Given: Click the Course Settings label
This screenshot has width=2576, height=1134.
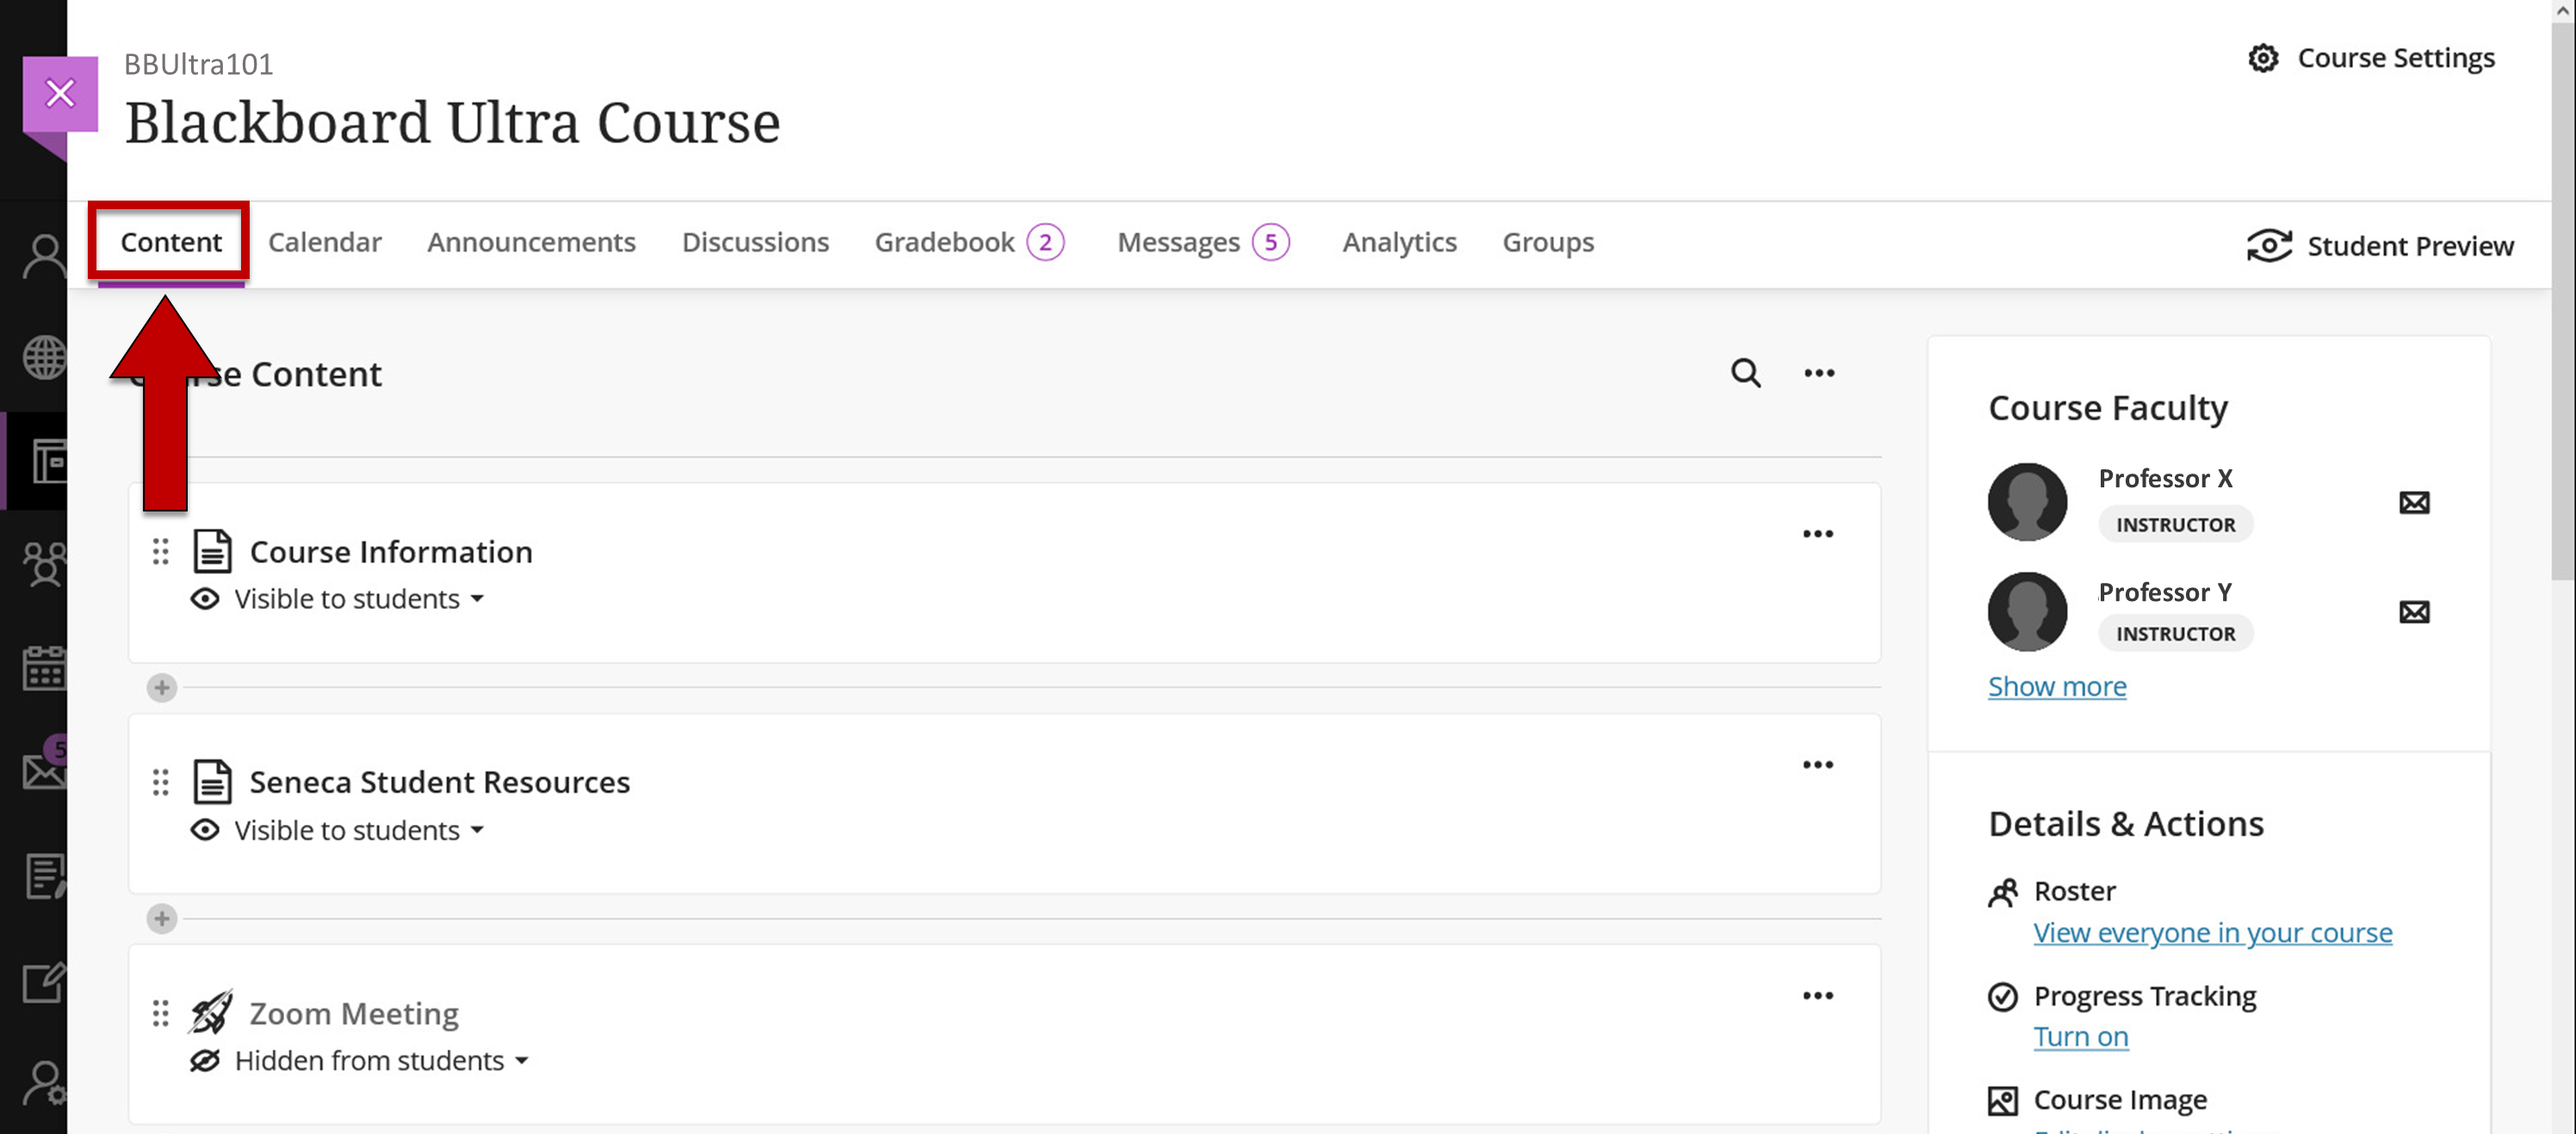Looking at the screenshot, I should [2396, 58].
